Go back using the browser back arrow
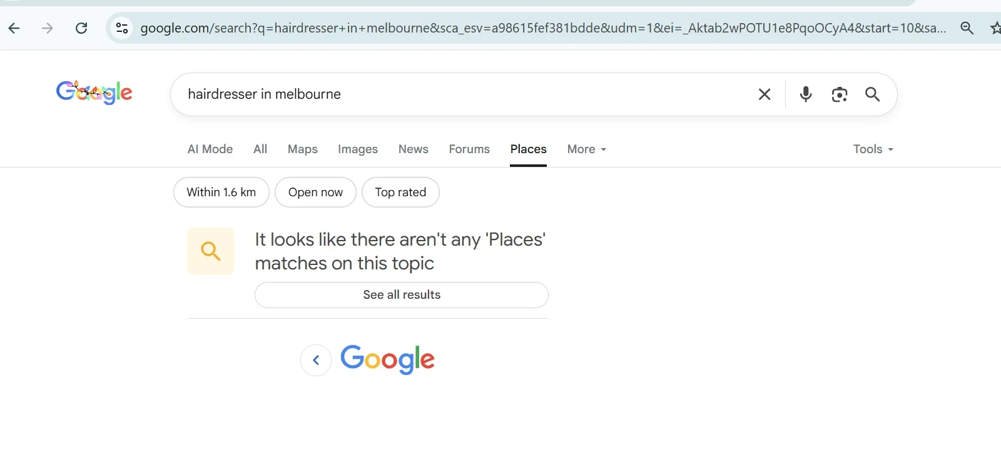The image size is (1001, 475). coord(14,28)
